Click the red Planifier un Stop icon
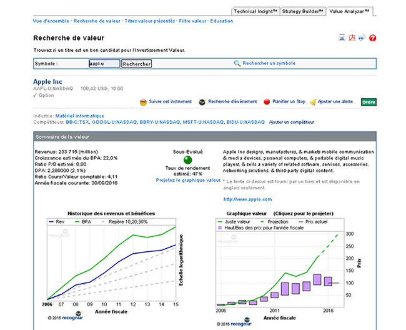The image size is (406, 330). click(267, 102)
